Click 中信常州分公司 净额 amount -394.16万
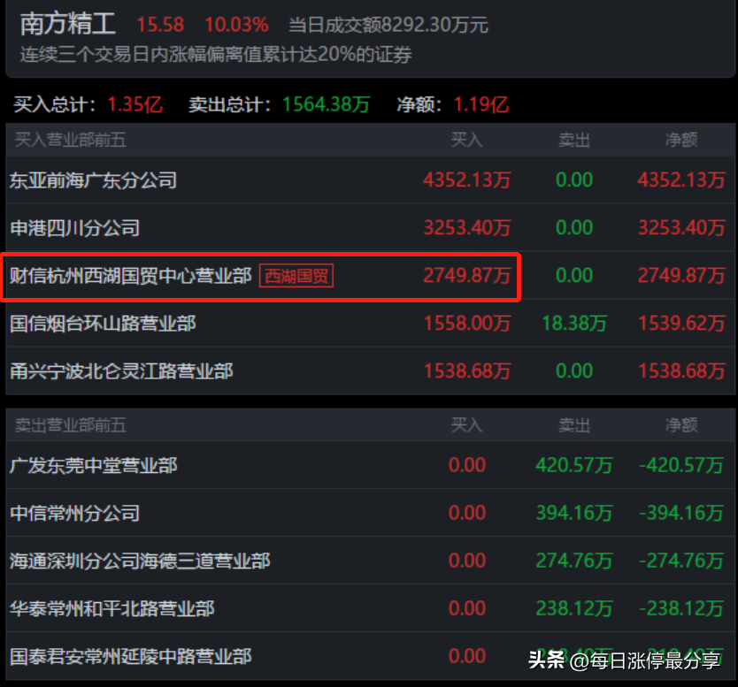Viewport: 738px width, 687px height. [681, 513]
